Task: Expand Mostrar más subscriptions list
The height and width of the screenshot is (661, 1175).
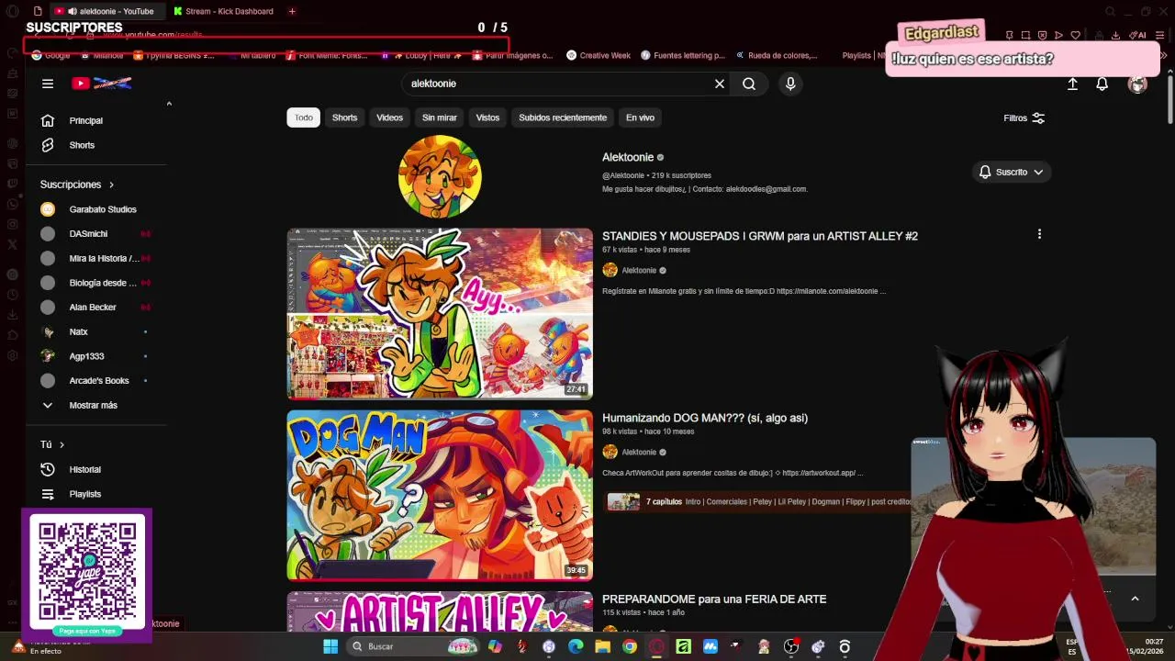Action: click(95, 405)
